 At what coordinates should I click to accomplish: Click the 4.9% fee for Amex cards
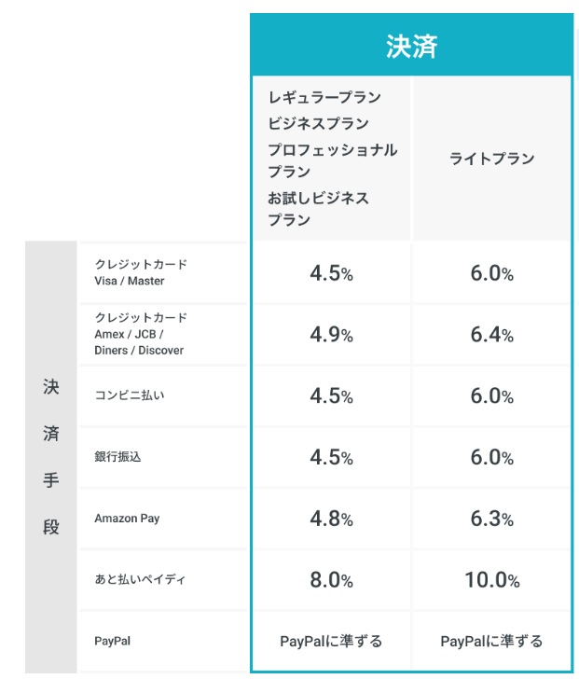click(x=331, y=335)
